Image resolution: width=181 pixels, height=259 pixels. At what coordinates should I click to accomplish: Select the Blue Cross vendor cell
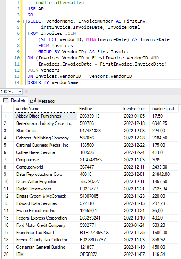pos(46,131)
